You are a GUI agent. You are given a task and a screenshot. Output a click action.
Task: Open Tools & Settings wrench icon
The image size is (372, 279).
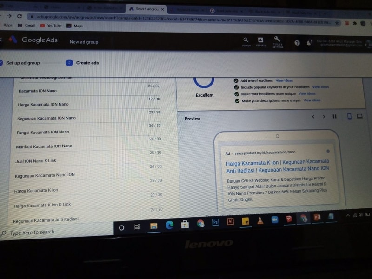pyautogui.click(x=278, y=41)
